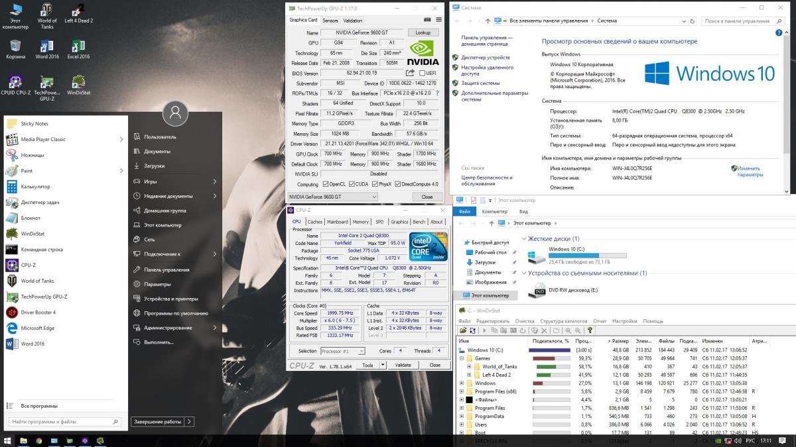This screenshot has height=447, width=796.
Task: Toggle the OpenCL checkbox in GPU-Z
Action: coord(324,184)
